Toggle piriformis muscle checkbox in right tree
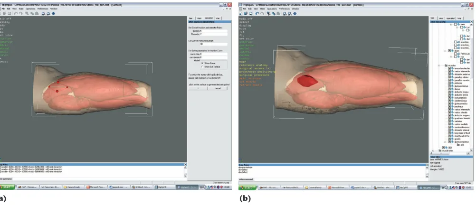This screenshot has width=476, height=205. pyautogui.click(x=449, y=83)
